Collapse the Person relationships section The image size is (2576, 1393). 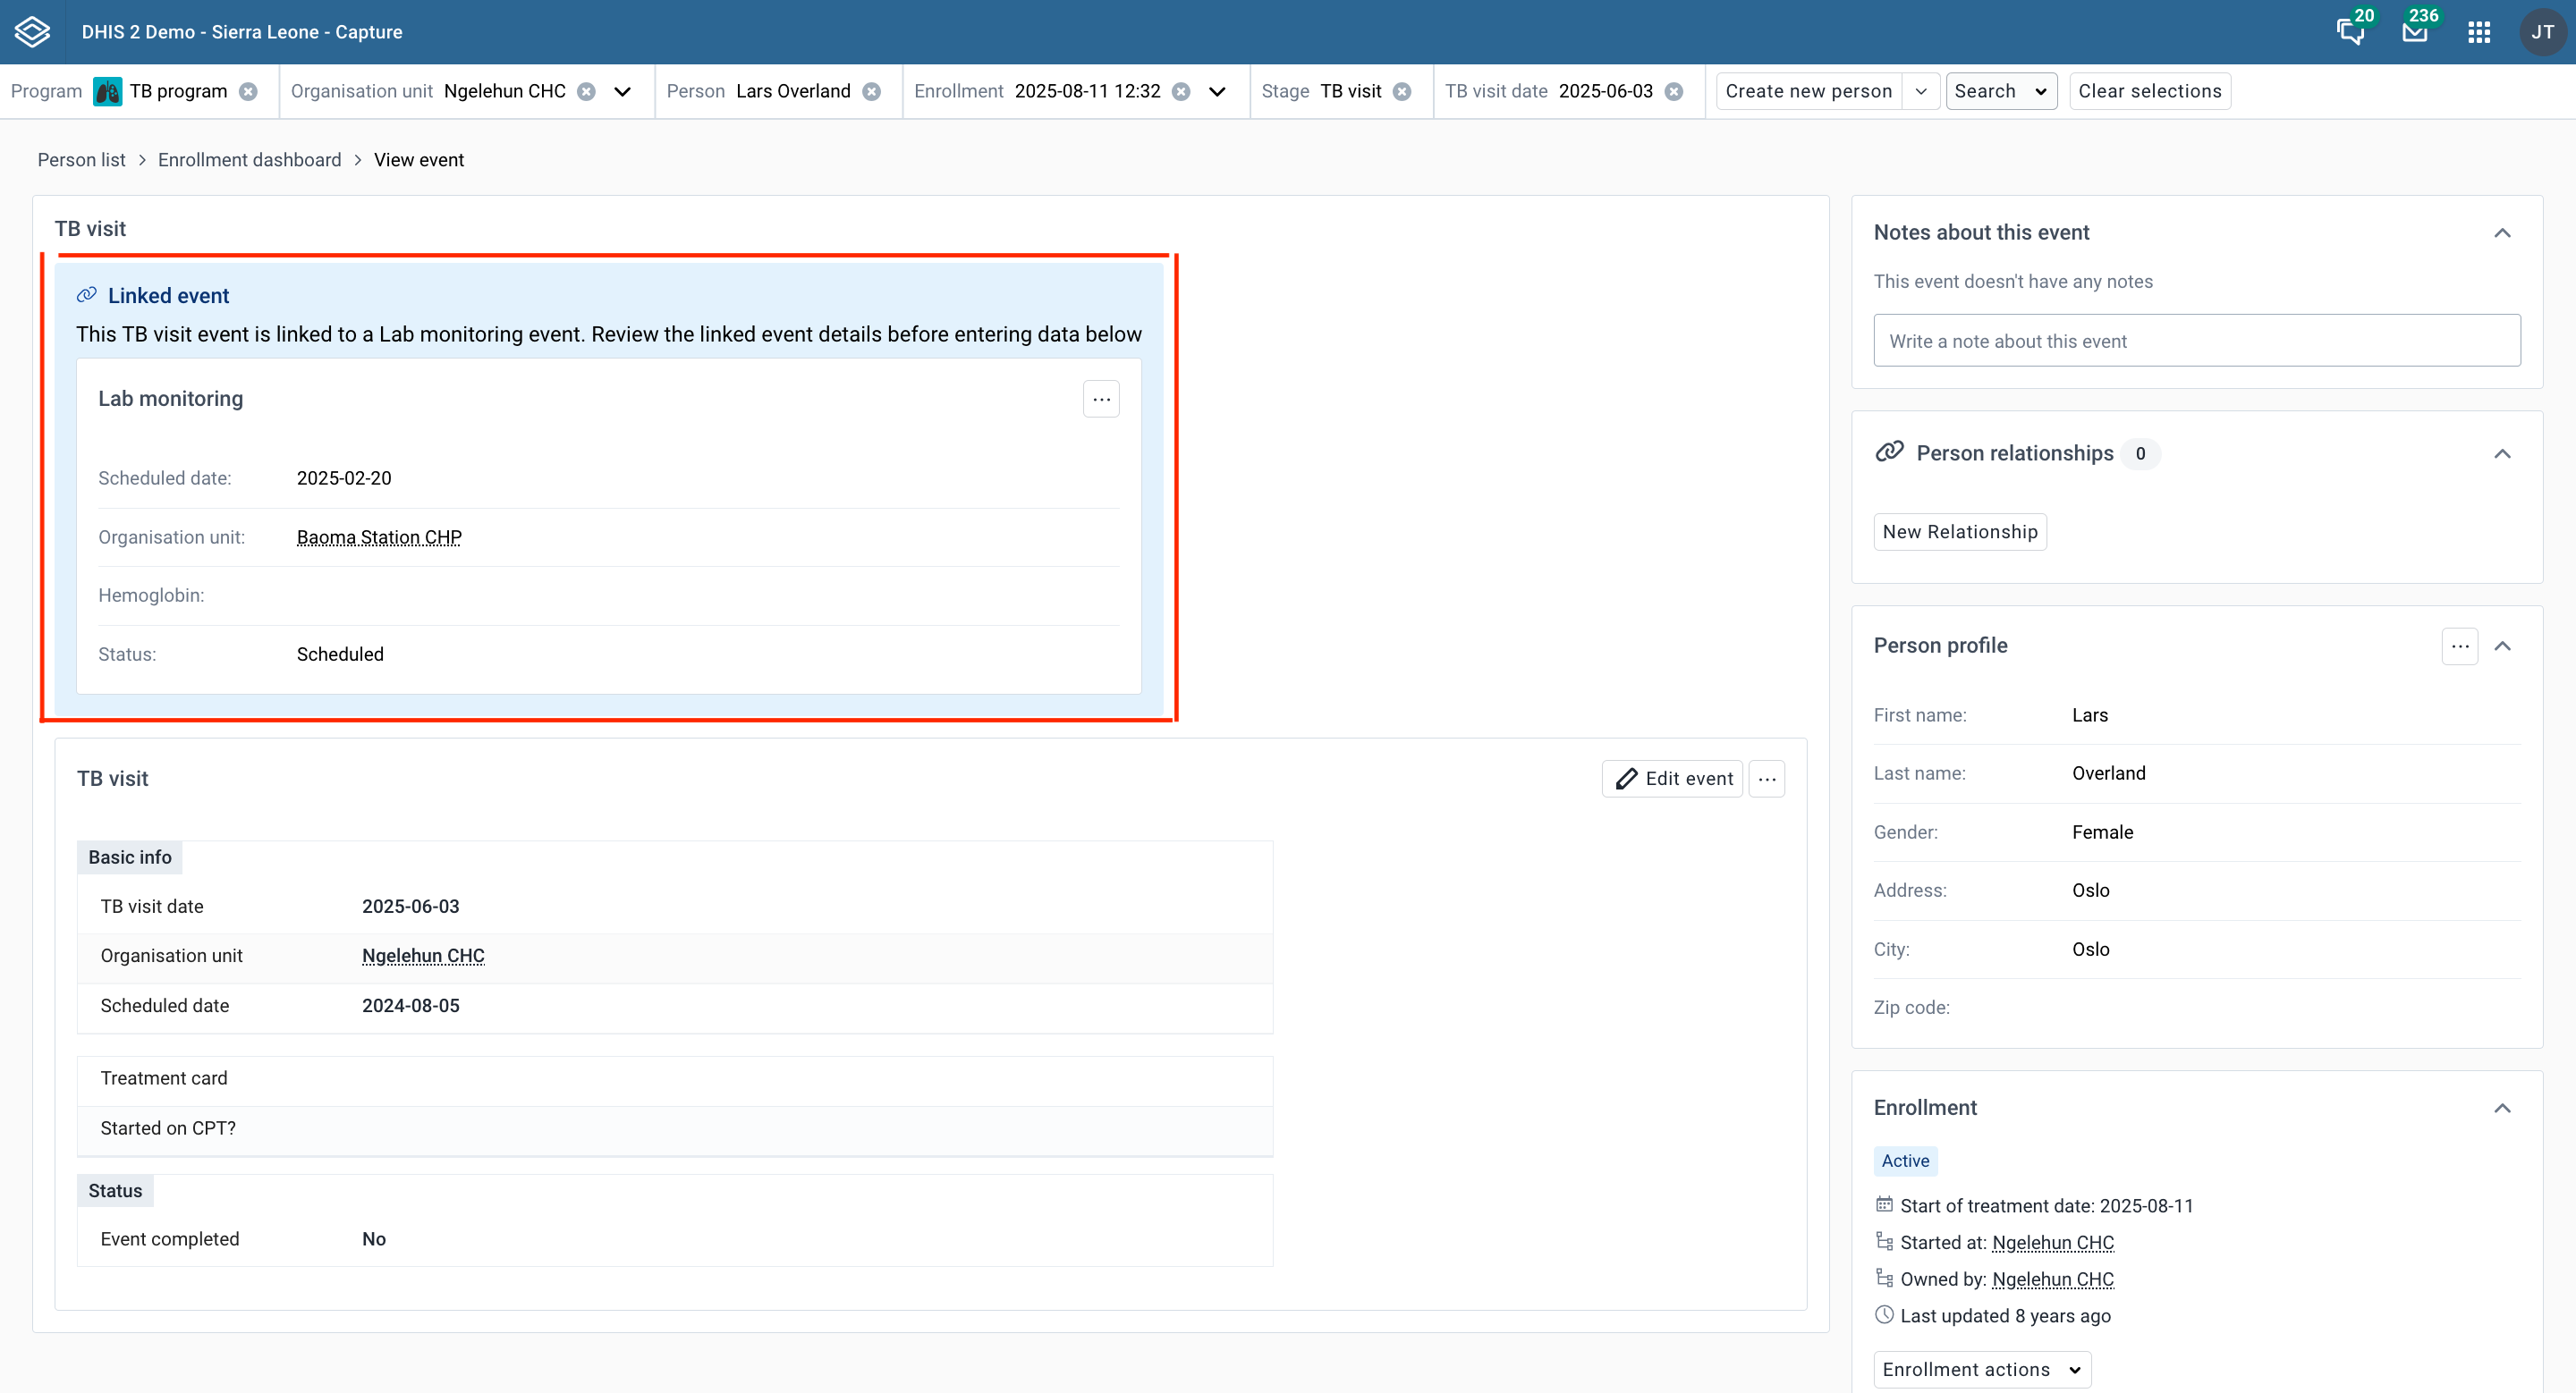[x=2502, y=453]
